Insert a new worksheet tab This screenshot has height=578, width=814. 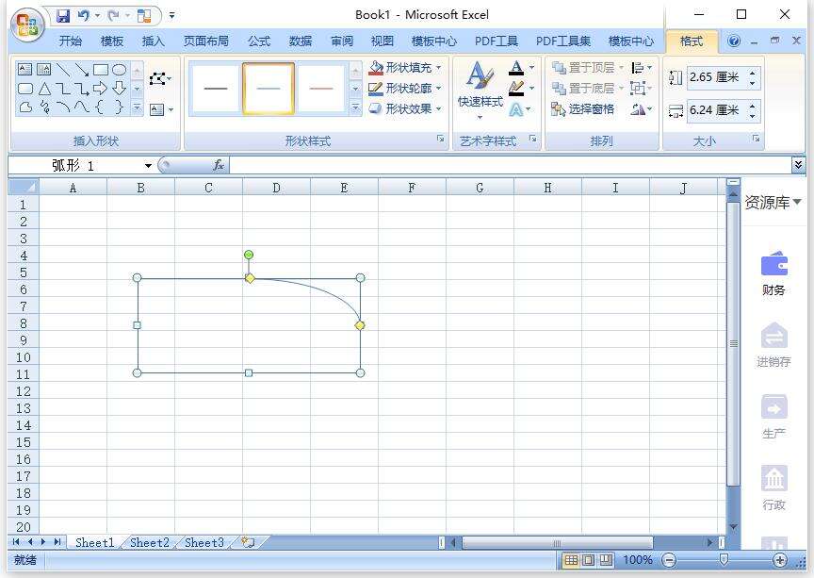(x=248, y=543)
